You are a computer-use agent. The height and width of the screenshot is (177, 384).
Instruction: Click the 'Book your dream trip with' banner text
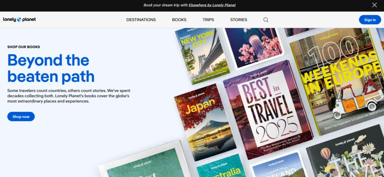pyautogui.click(x=165, y=5)
